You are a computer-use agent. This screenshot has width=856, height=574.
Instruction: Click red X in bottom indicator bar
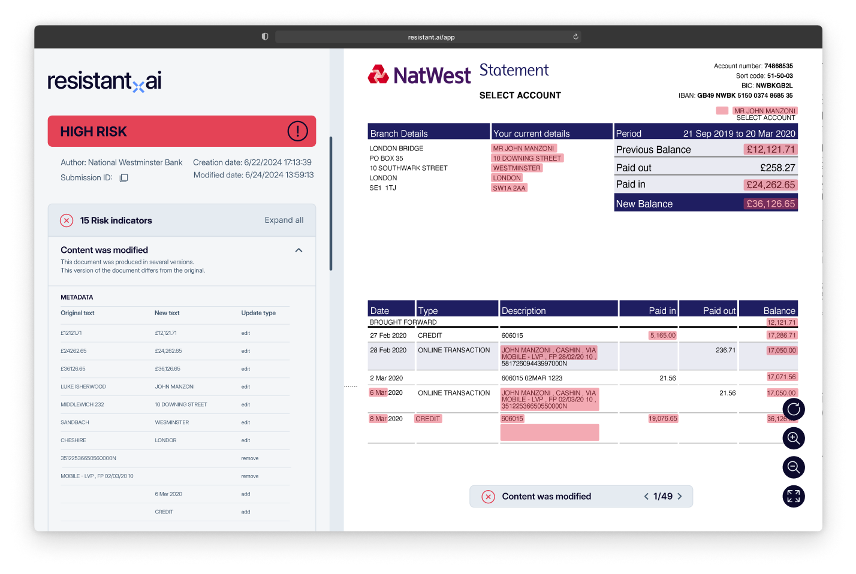[489, 497]
